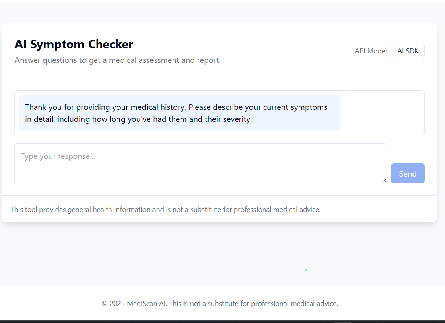
Task: Toggle the AI SDK API mode button
Action: coord(408,51)
